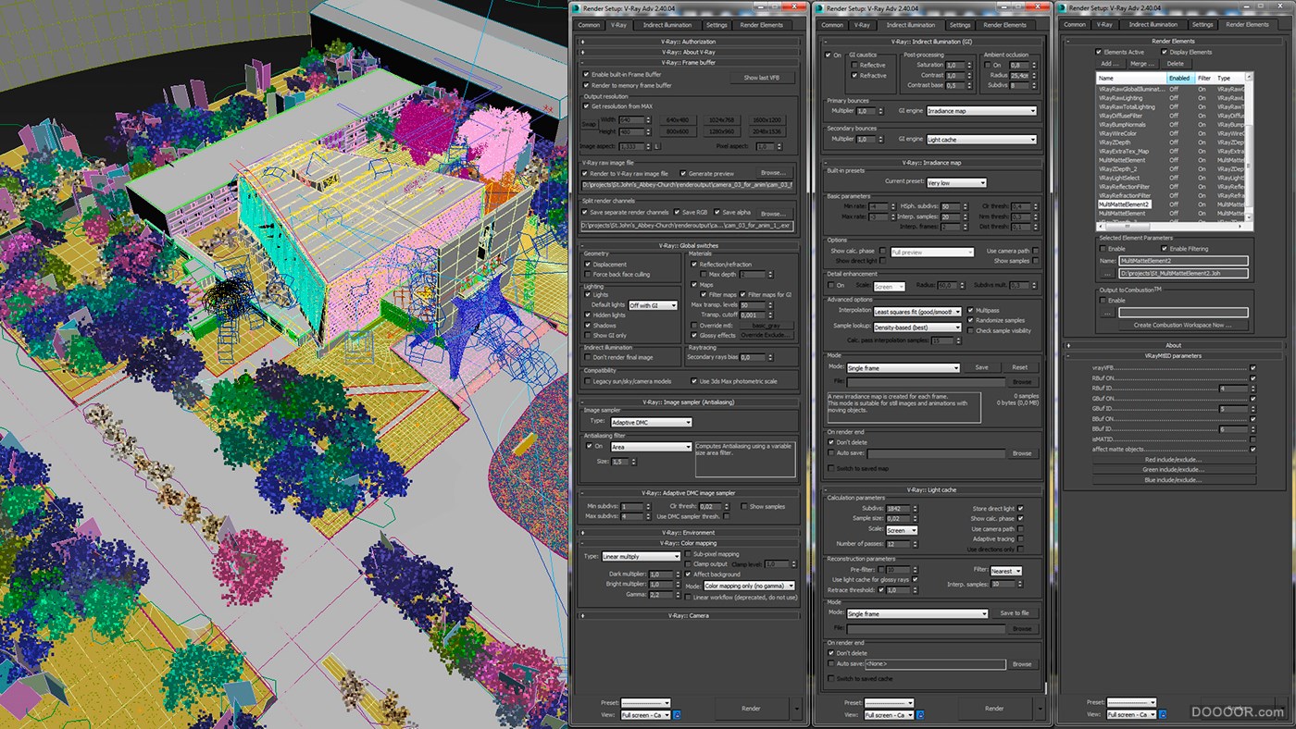1296x729 pixels.
Task: Expand the V-Ray:: Environment rollout
Action: (x=688, y=533)
